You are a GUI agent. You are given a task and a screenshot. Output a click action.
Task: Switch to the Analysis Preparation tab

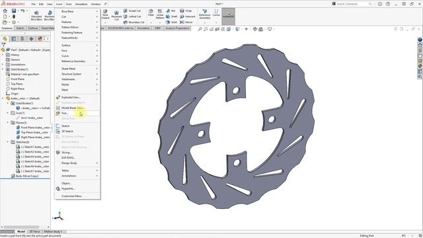coord(177,28)
